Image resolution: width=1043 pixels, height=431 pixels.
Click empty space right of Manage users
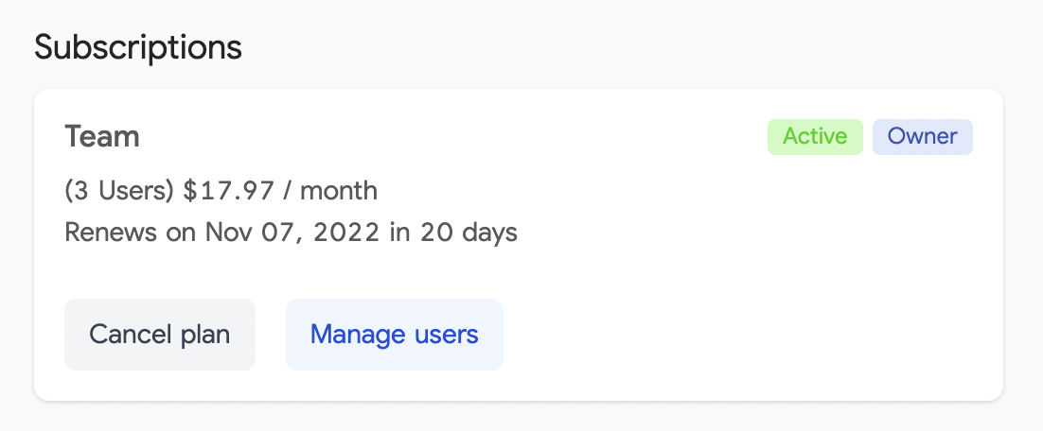tap(738, 335)
